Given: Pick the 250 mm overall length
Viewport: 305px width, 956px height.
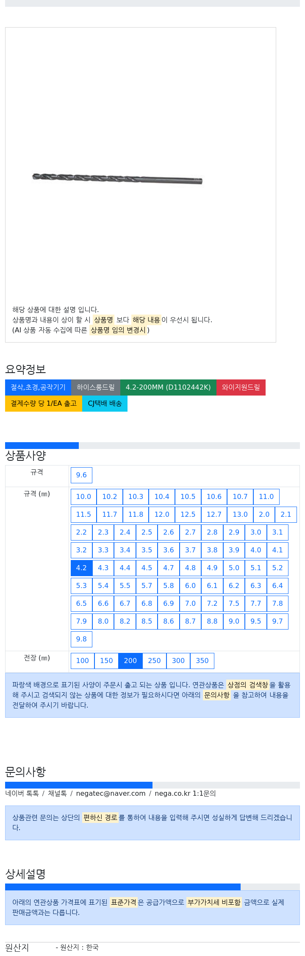Looking at the screenshot, I should click(x=155, y=661).
